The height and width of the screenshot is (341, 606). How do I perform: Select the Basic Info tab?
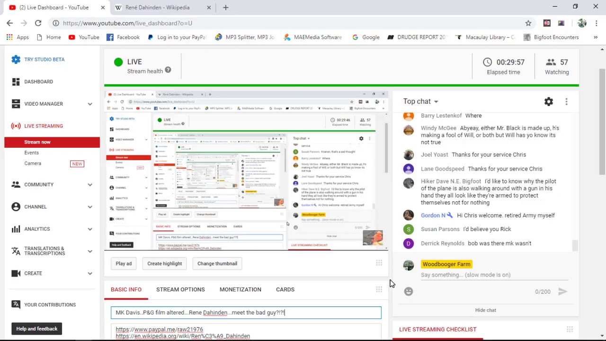point(126,289)
